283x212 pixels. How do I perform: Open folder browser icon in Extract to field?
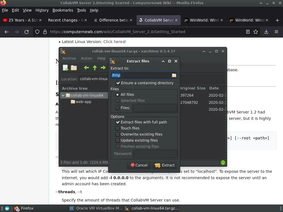click(174, 75)
